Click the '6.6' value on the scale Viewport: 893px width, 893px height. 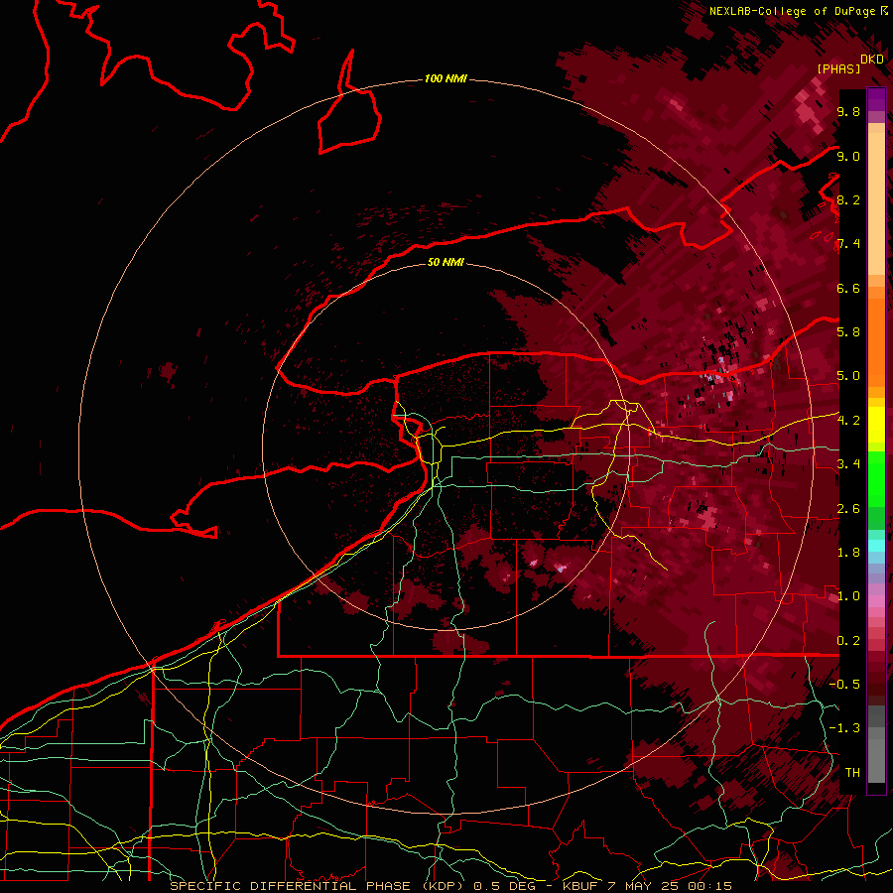coord(848,288)
